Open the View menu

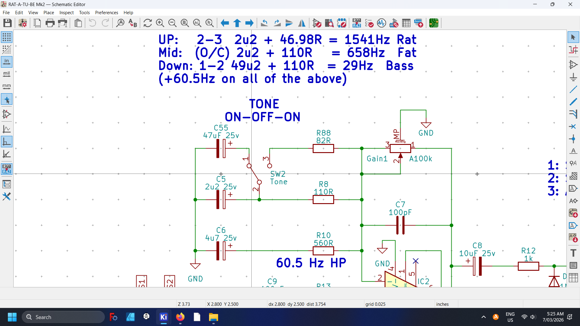tap(33, 12)
